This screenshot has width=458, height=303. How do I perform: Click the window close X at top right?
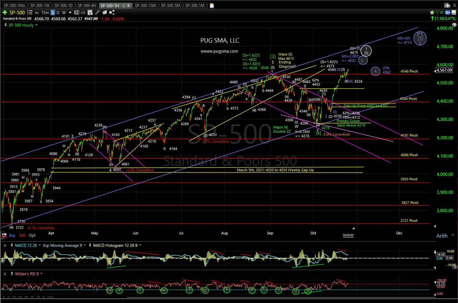point(454,5)
